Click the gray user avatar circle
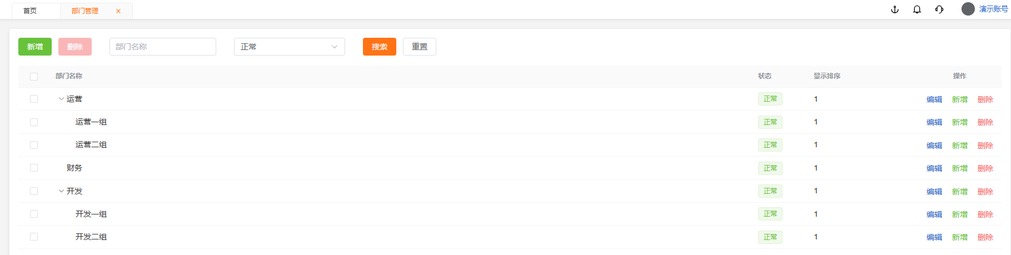Image resolution: width=1011 pixels, height=255 pixels. pos(968,9)
